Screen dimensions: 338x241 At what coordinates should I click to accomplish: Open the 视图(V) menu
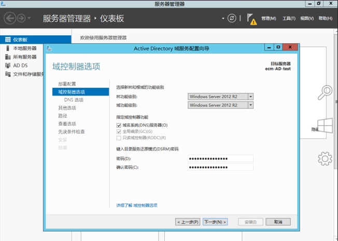tap(307, 18)
